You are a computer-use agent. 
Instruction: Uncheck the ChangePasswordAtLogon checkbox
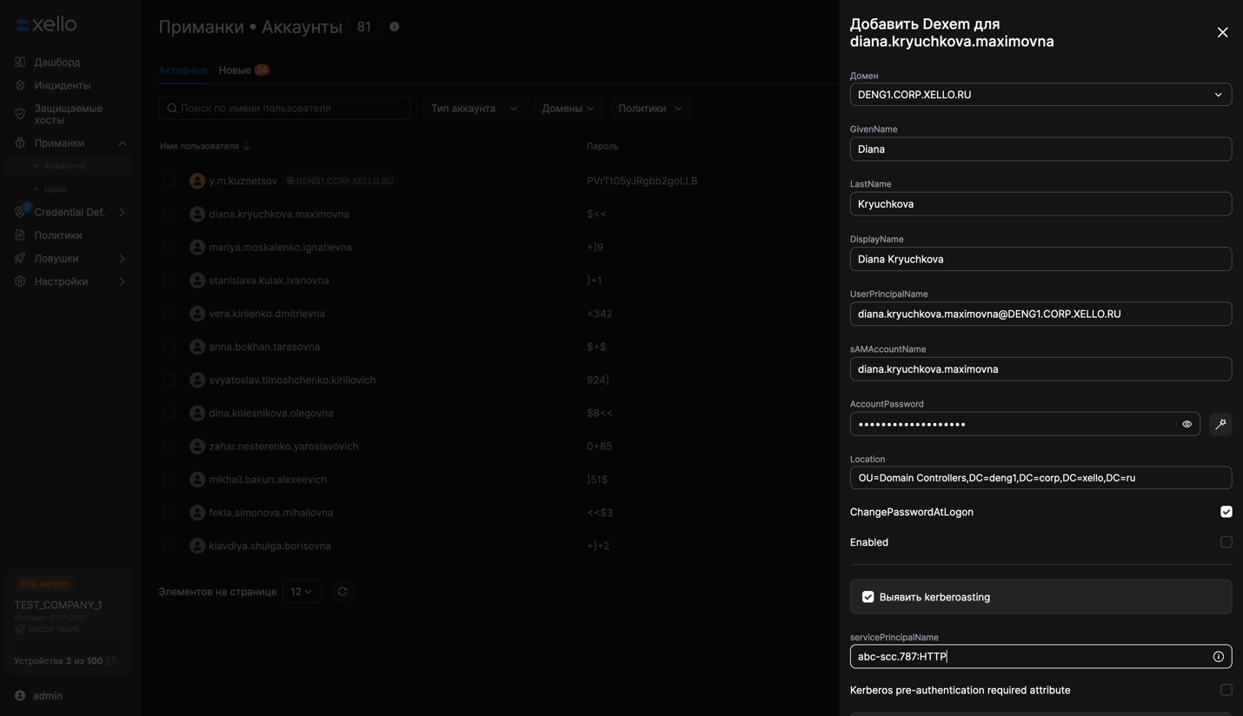tap(1226, 512)
